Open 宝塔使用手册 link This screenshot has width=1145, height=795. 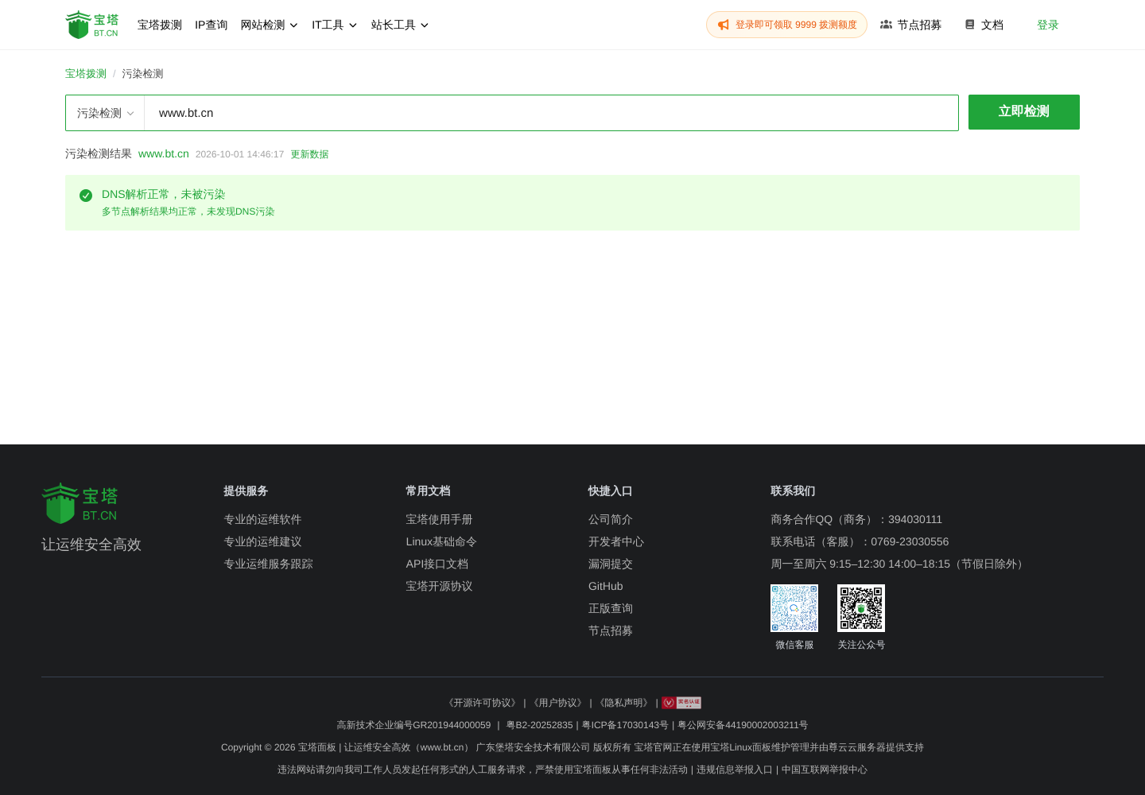click(439, 519)
